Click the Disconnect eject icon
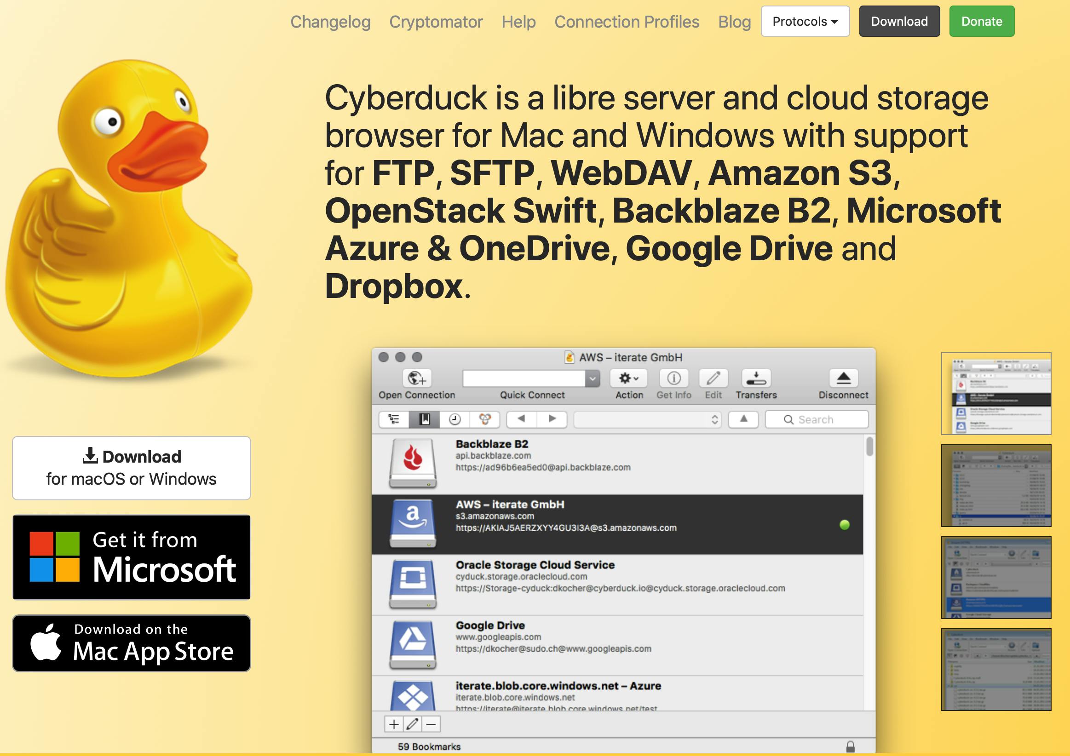The width and height of the screenshot is (1070, 756). [843, 378]
